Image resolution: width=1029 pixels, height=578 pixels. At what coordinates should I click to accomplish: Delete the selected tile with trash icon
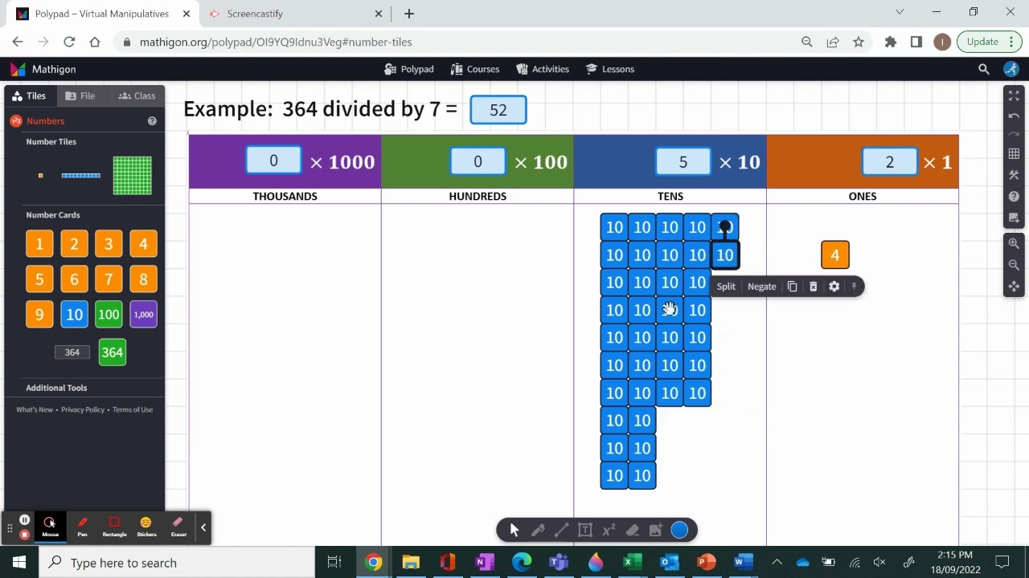click(813, 287)
